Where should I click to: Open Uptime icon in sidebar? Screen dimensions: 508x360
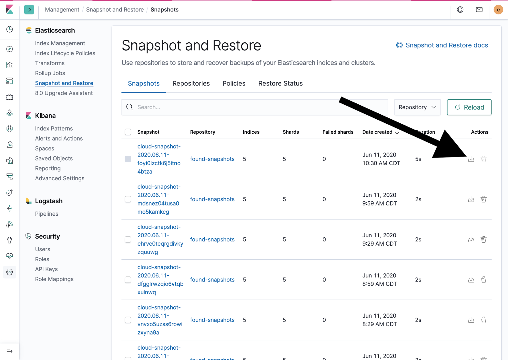pos(10,192)
